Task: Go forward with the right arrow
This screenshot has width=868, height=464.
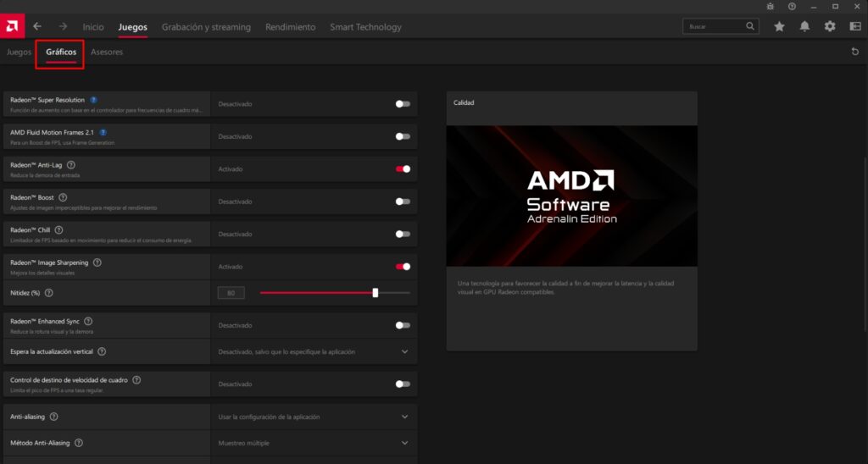Action: point(63,26)
